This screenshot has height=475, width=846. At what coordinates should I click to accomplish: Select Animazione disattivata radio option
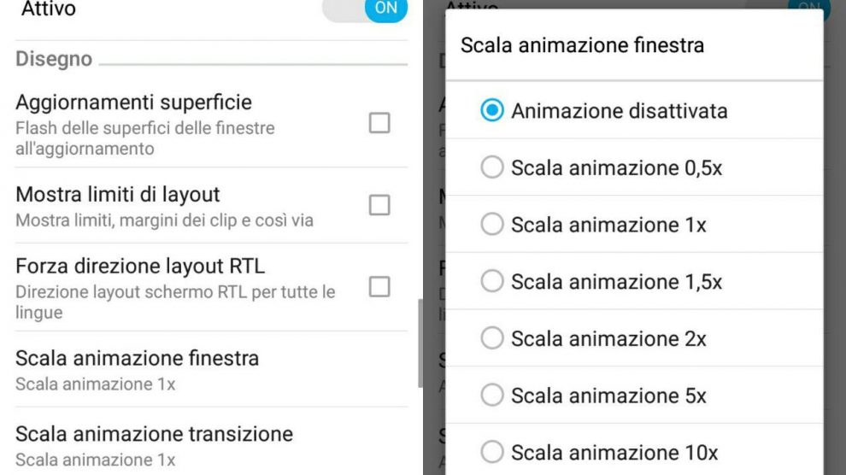coord(492,110)
